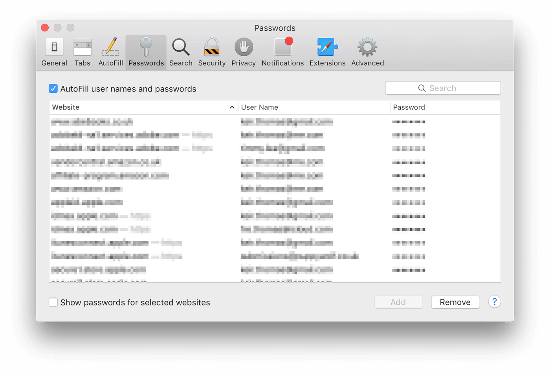Open the General preferences pane
This screenshot has width=550, height=373.
54,51
